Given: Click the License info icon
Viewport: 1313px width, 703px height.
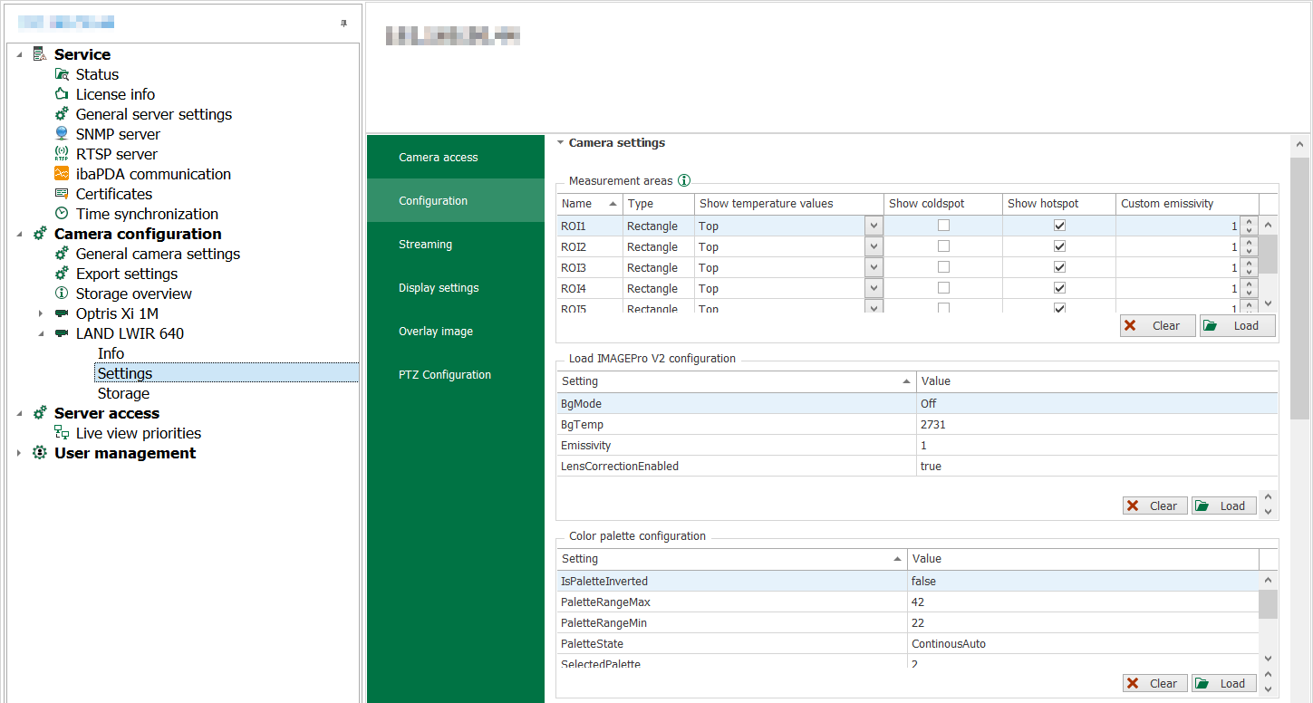Looking at the screenshot, I should 62,94.
